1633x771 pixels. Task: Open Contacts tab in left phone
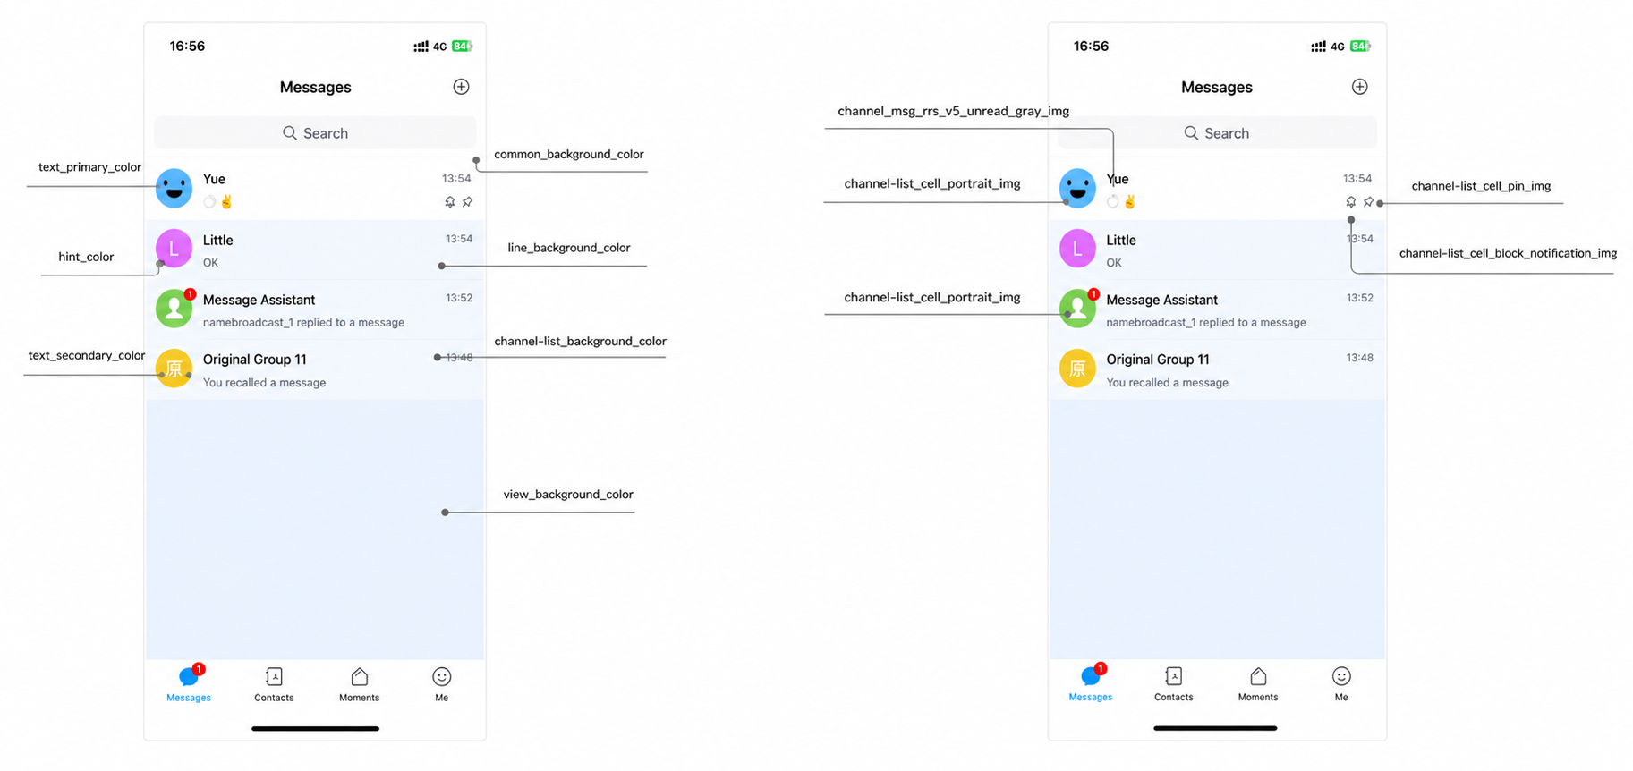274,684
